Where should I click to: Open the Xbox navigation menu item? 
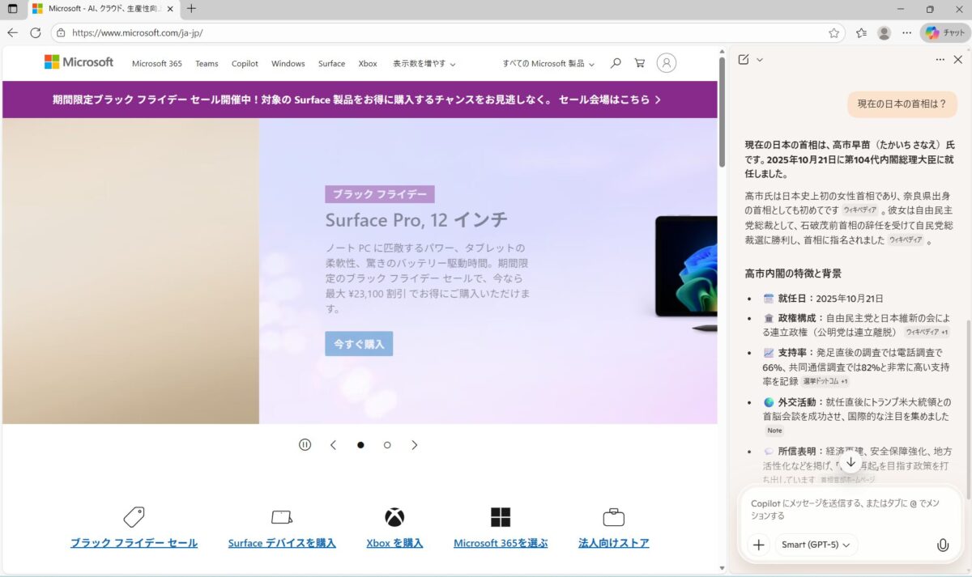pos(368,63)
